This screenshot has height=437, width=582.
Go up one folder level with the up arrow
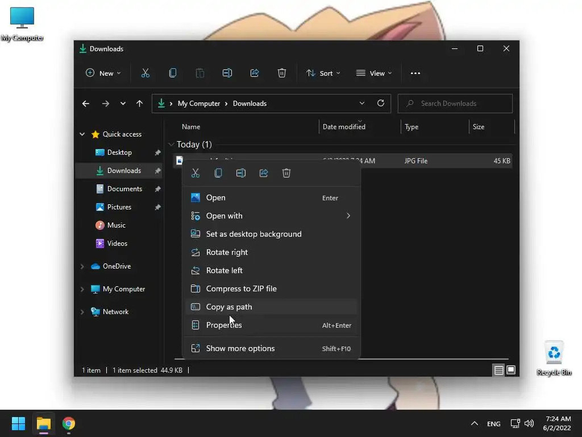click(139, 104)
